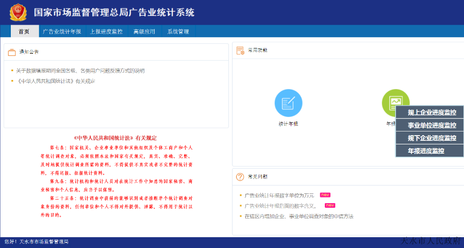Expand the 系统管理 navigation menu

coord(178,31)
